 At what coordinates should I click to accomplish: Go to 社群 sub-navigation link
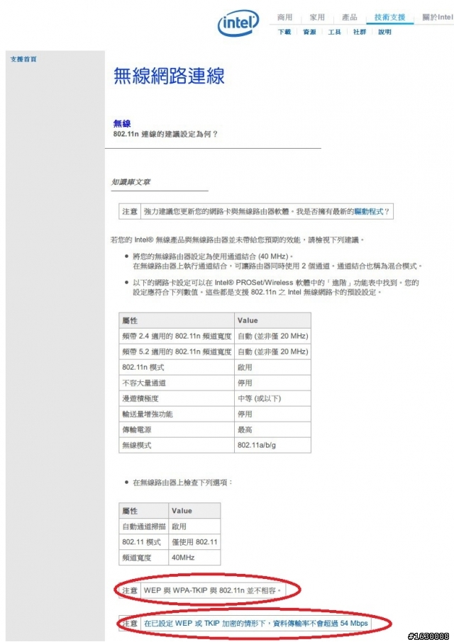tap(360, 32)
